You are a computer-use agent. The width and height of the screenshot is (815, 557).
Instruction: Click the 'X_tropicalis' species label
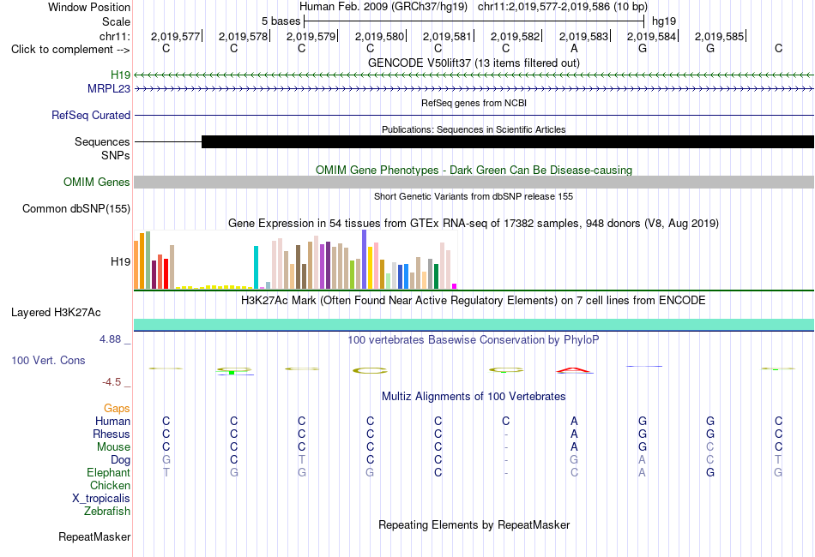click(101, 499)
